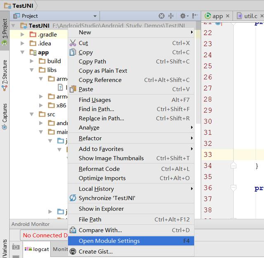Click the TestJNI breadcrumb in navigation bar
Image resolution: width=264 pixels, height=258 pixels.
19,6
